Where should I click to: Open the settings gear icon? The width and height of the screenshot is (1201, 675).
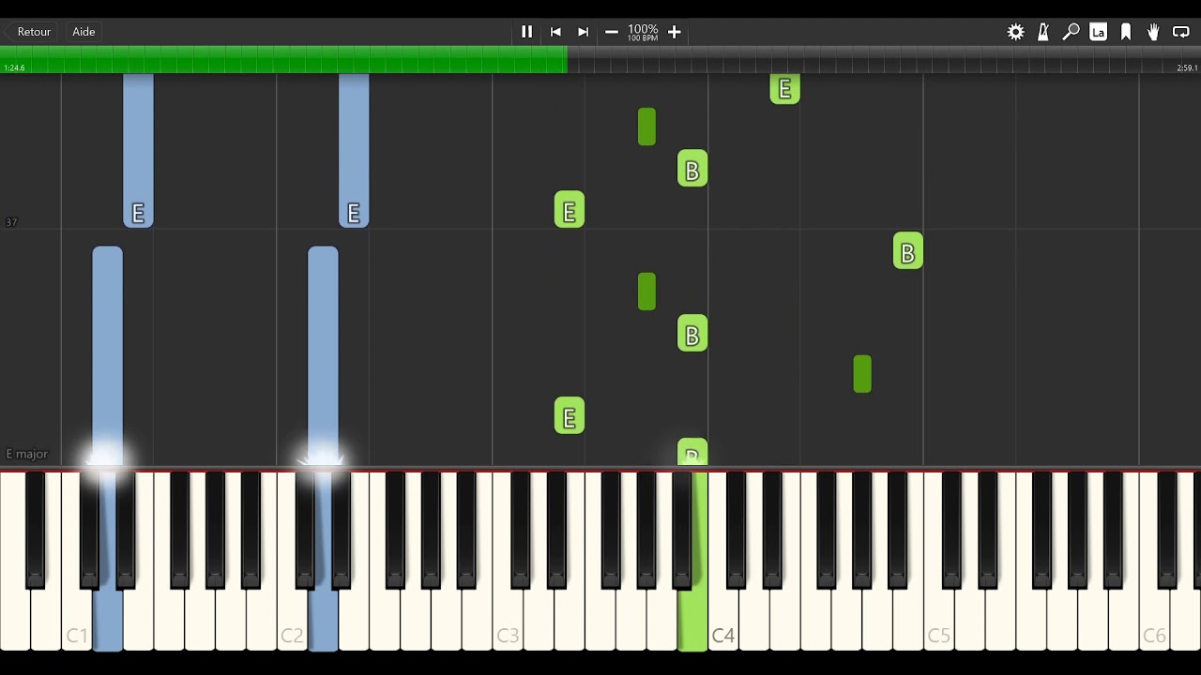[x=1015, y=32]
